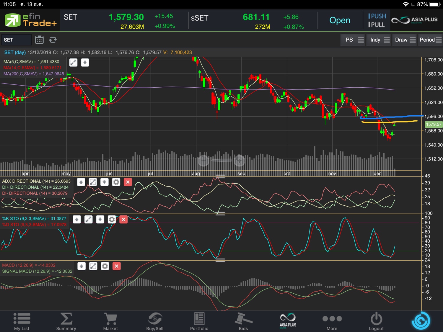This screenshot has width=443, height=332.
Task: Open the calendar date picker icon
Action: [39, 40]
